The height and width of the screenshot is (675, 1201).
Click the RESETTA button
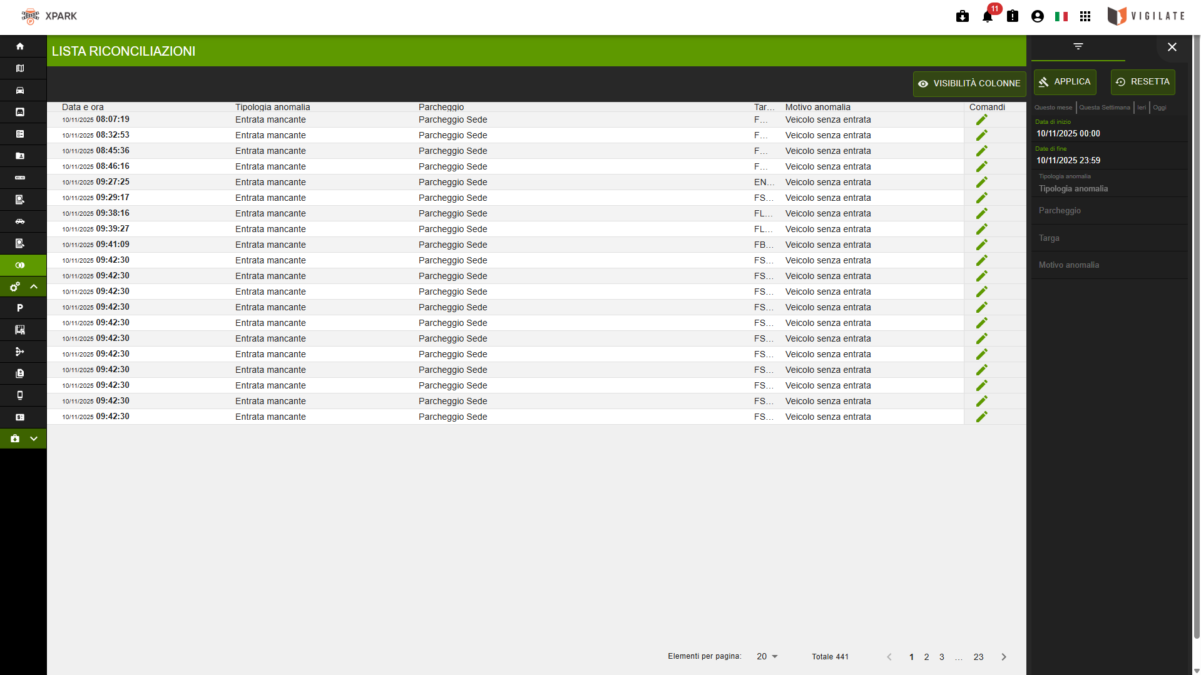[1143, 82]
